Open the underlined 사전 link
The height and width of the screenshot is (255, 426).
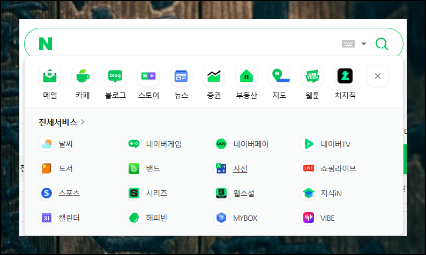click(240, 169)
